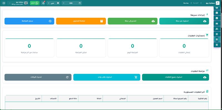This screenshot has height=110, width=222.
Task: Open the last grid icon in sidebar
Action: click(x=217, y=45)
